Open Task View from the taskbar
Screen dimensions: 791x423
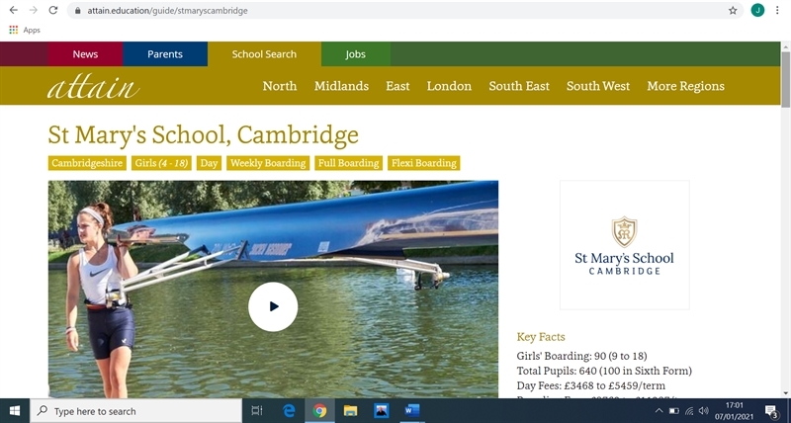[x=257, y=411]
